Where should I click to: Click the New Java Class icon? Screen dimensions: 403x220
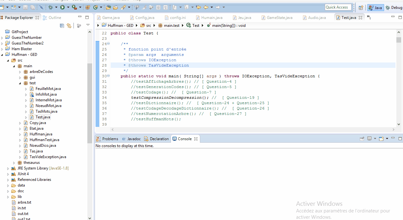coord(96,7)
